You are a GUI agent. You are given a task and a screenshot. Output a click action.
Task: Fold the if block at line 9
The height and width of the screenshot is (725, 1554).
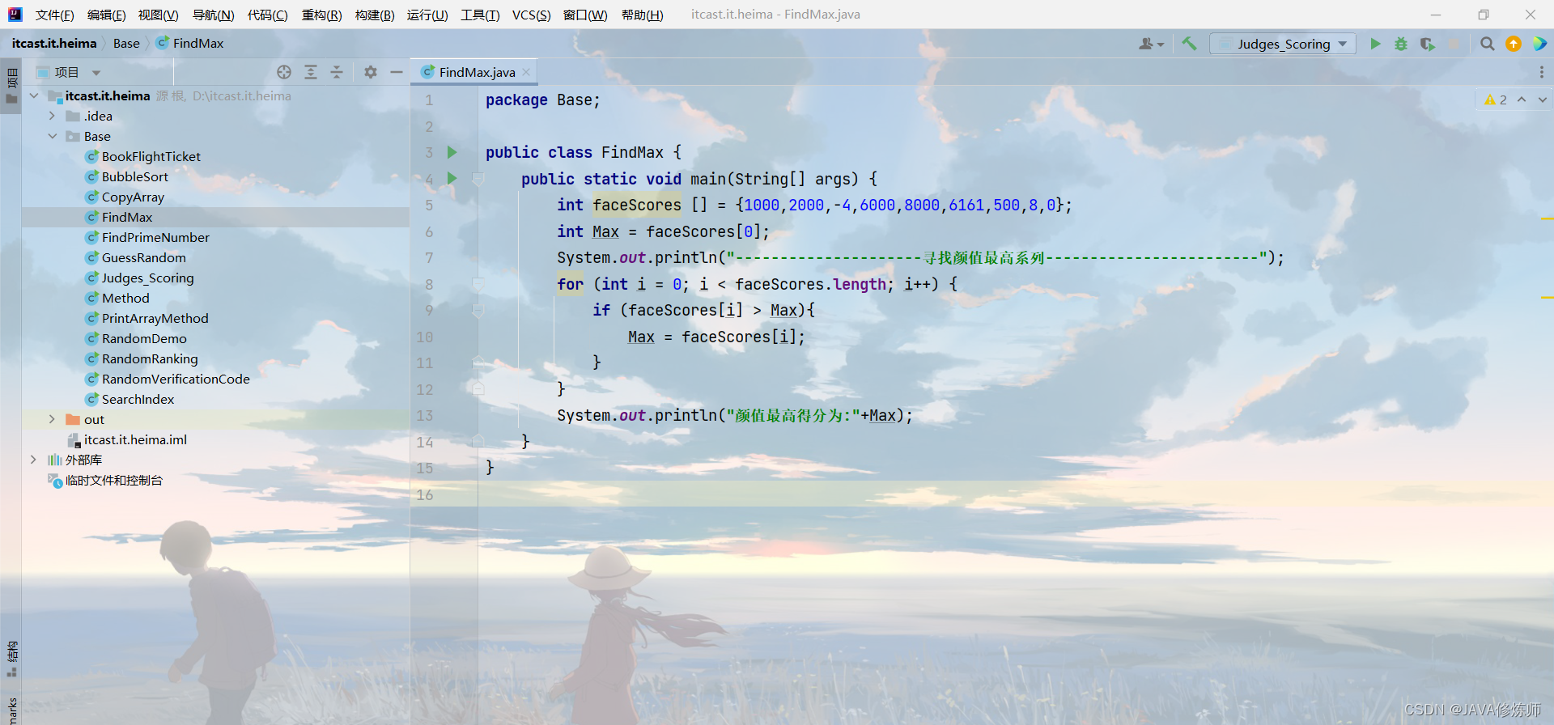tap(478, 310)
